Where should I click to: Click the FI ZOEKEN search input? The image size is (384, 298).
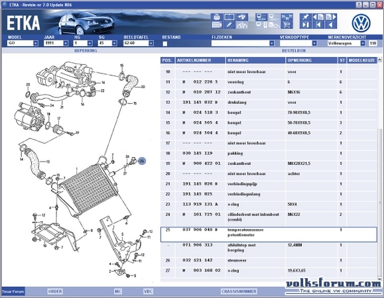240,43
